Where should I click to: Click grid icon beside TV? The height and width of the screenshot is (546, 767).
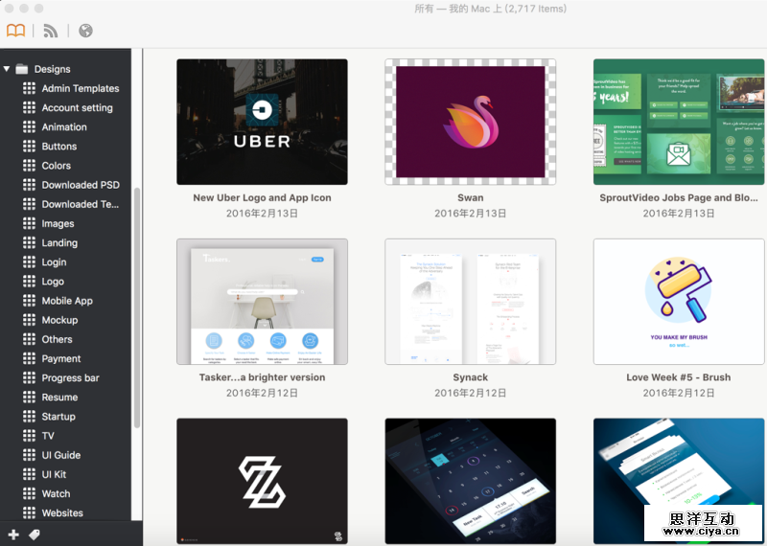[x=29, y=436]
